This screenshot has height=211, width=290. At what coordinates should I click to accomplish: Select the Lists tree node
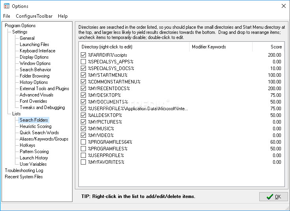[17, 114]
